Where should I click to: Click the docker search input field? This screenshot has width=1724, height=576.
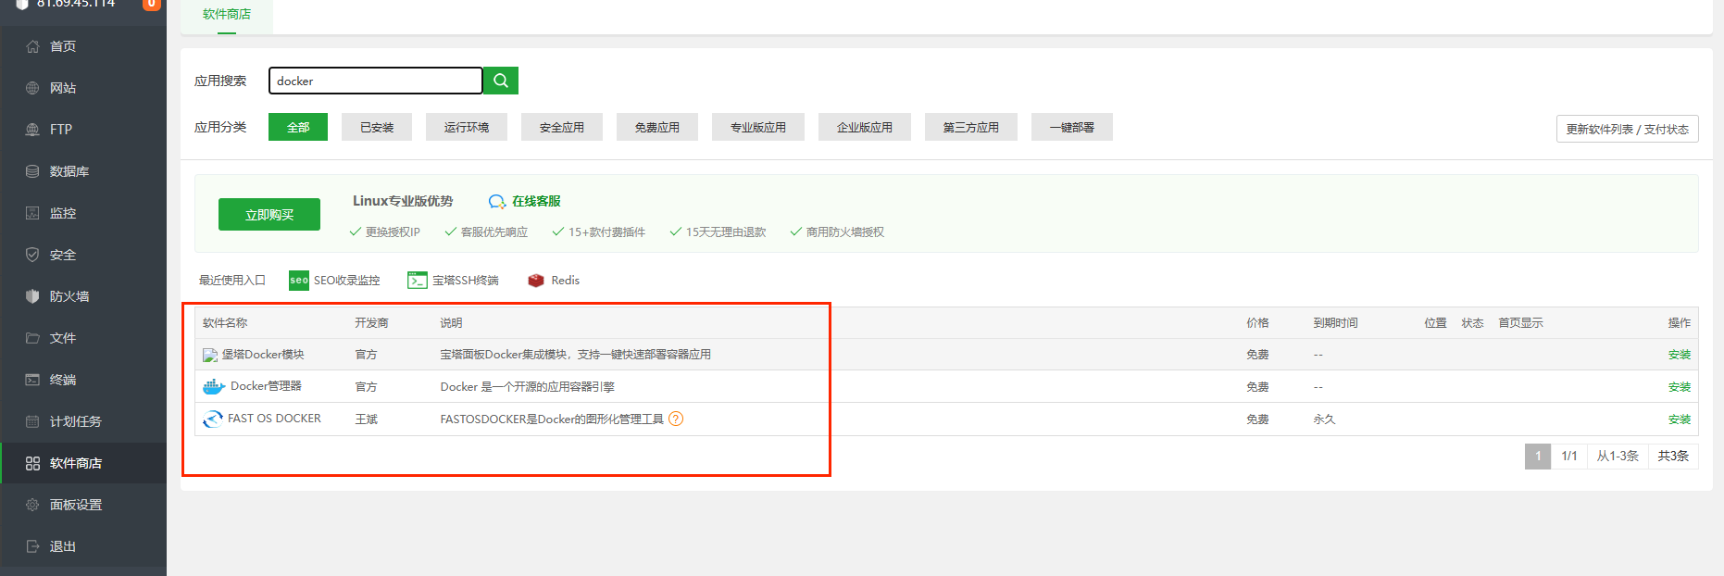376,81
